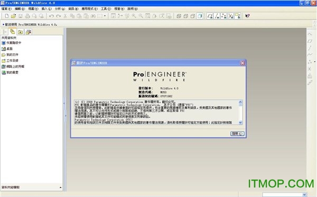This screenshot has height=197, width=317.
Task: Click the coordinate system tool on right toolbar
Action: tap(310, 69)
